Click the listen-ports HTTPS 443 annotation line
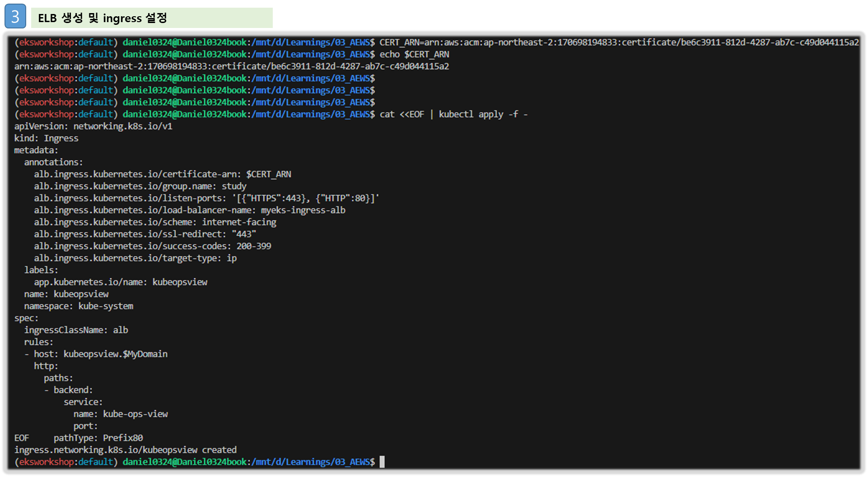Image resolution: width=868 pixels, height=477 pixels. pos(206,198)
